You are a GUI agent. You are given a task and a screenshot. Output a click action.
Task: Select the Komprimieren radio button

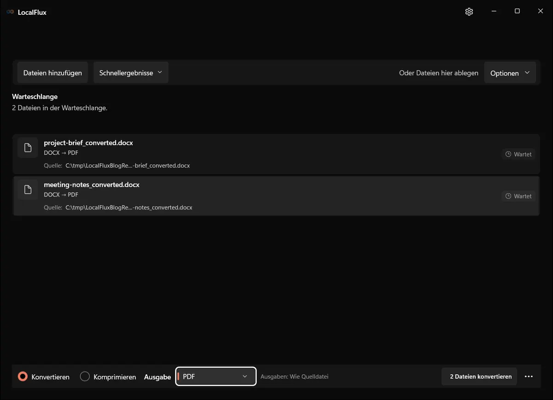[85, 377]
